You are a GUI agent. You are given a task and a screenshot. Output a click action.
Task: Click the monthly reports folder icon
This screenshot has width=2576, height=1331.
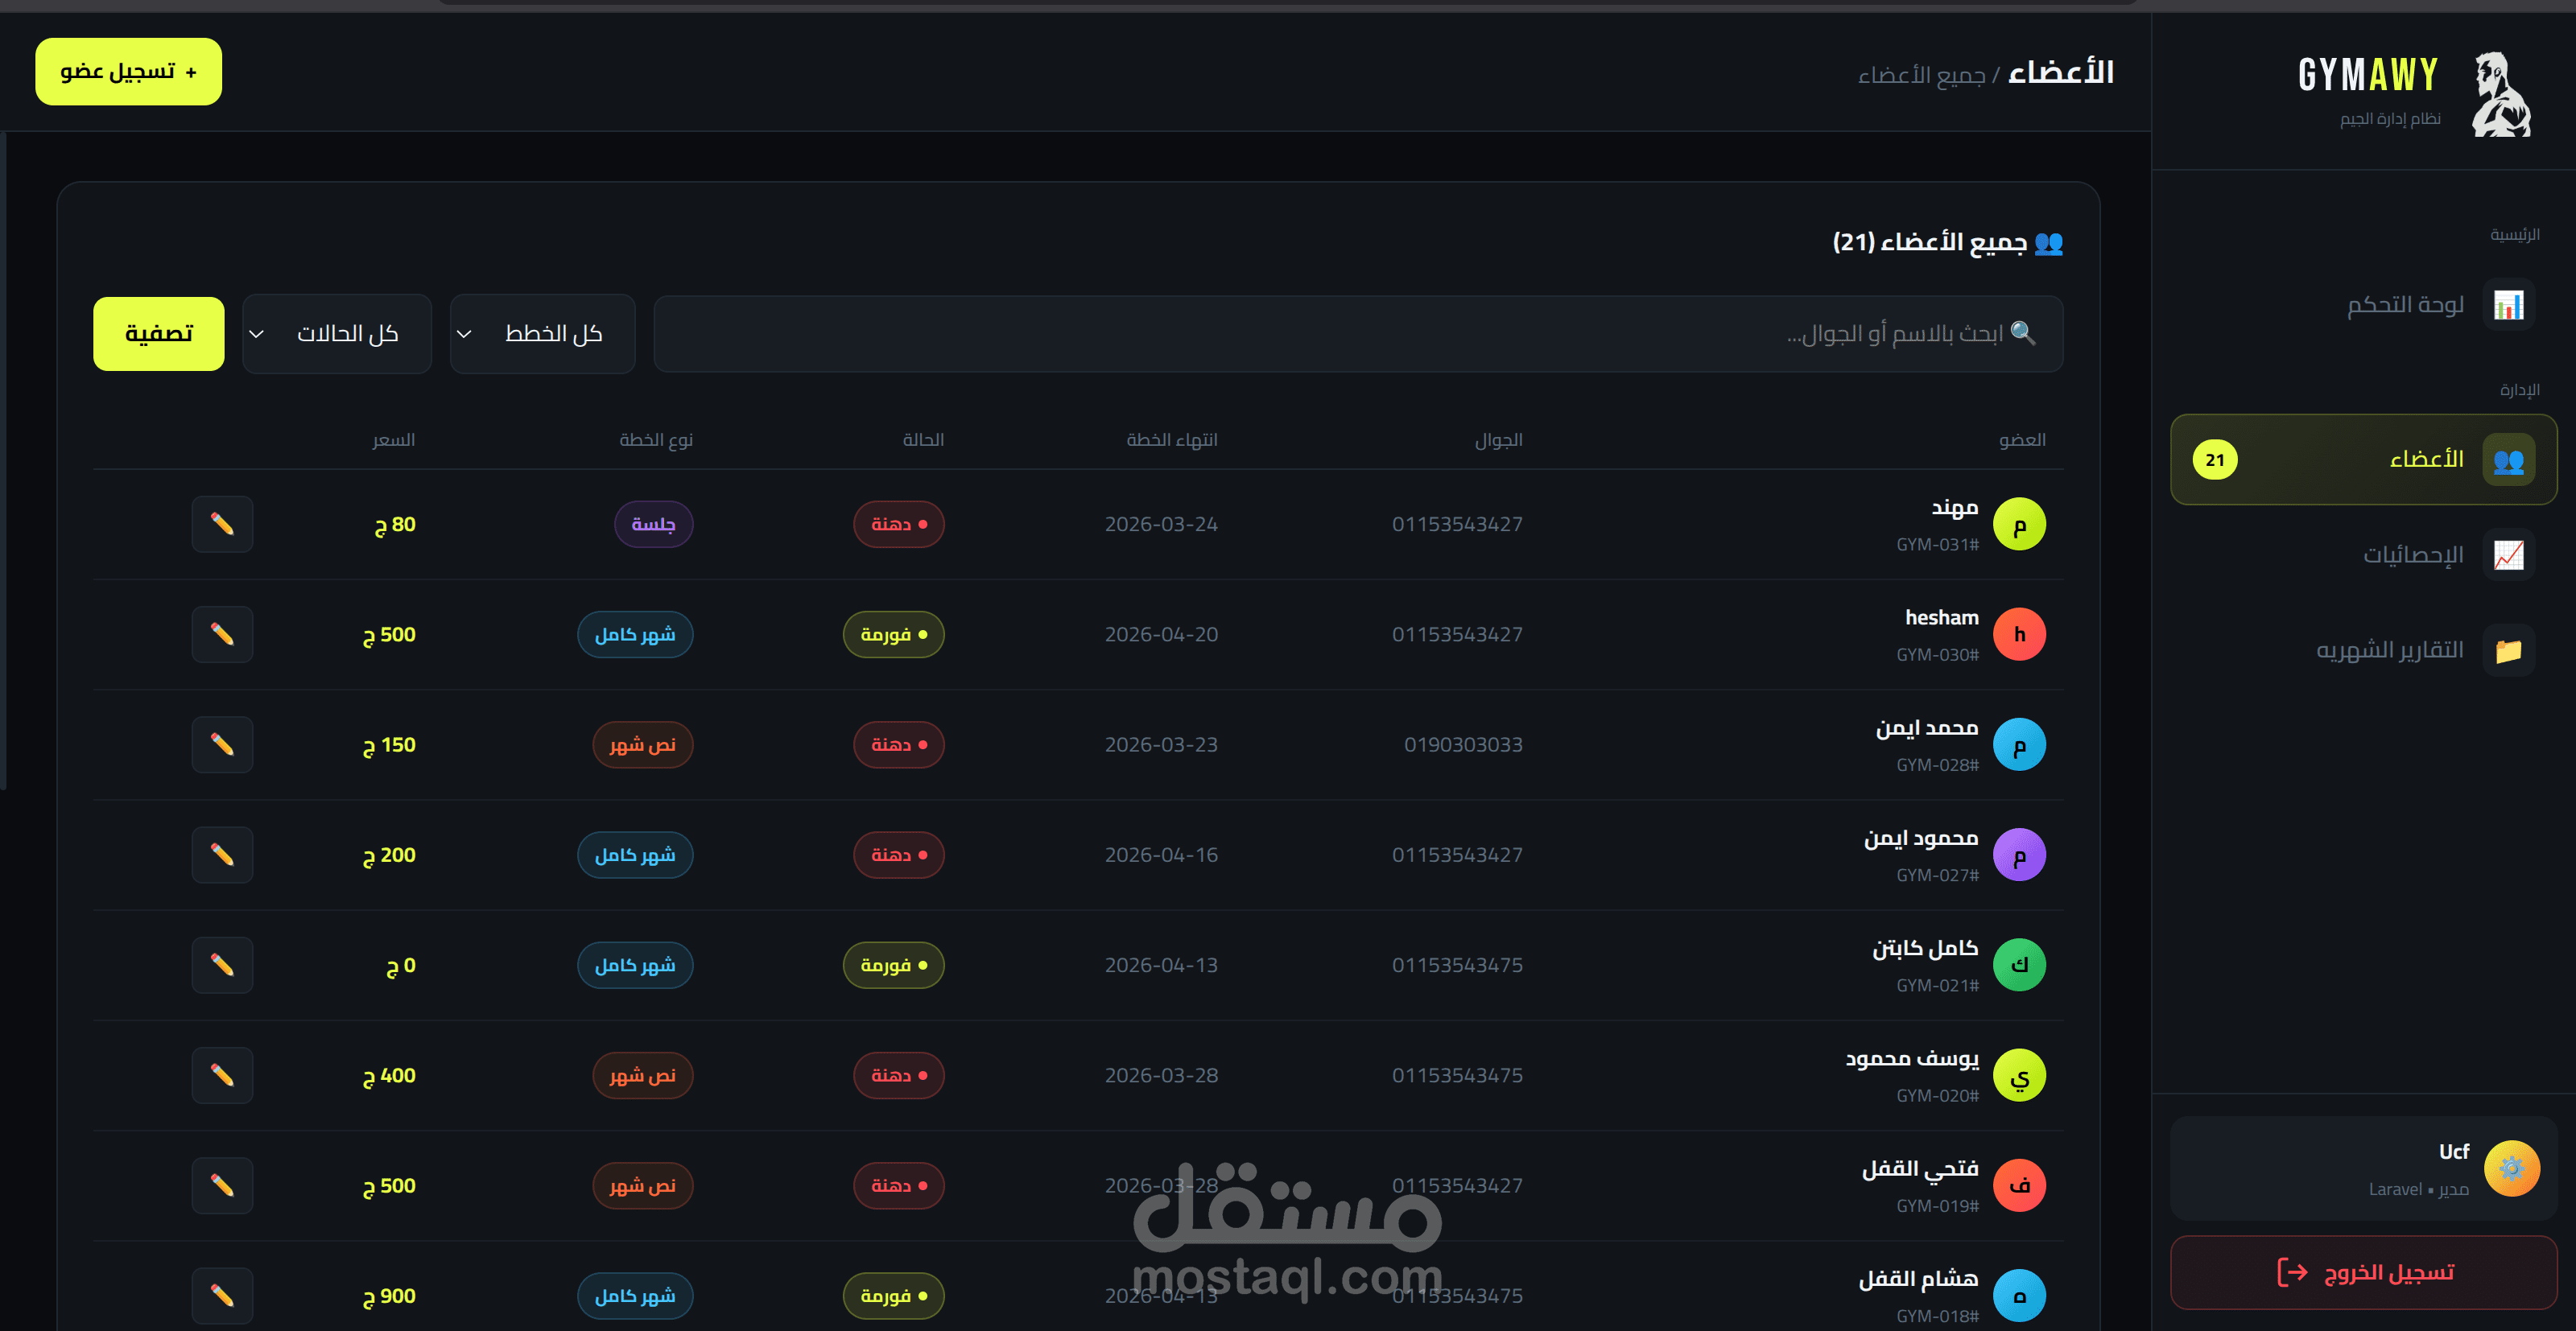2508,650
